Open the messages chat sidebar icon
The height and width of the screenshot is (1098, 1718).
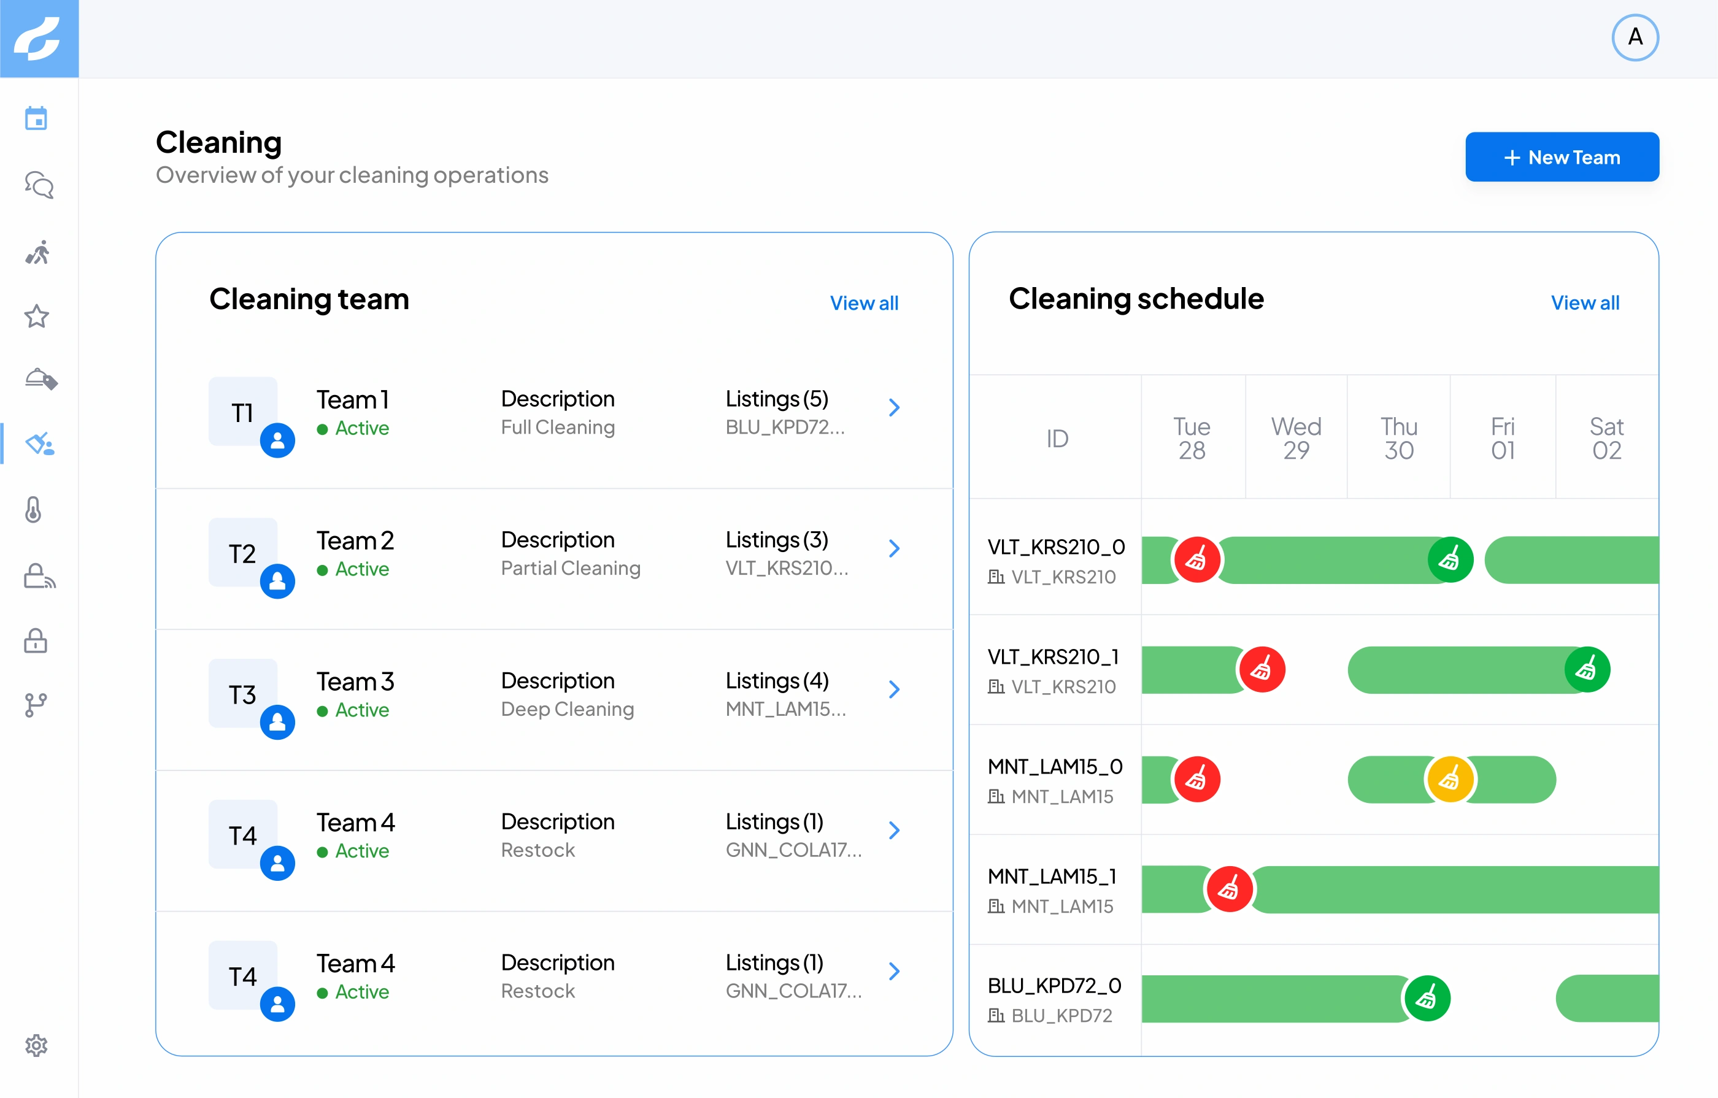pos(39,185)
